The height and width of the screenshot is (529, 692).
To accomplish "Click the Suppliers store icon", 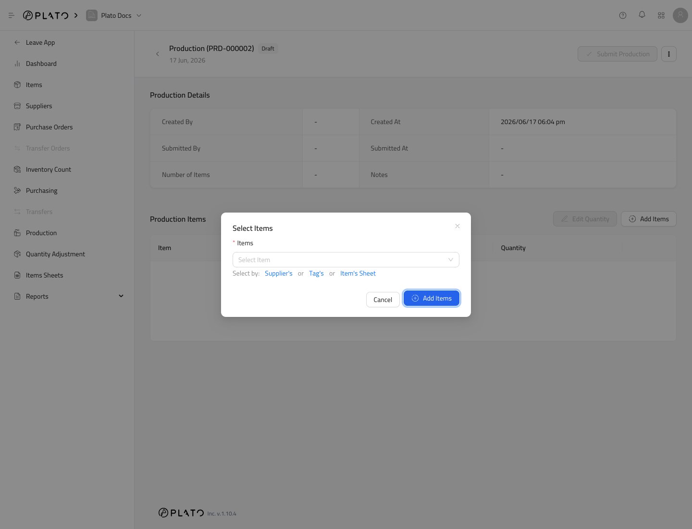I will click(x=17, y=106).
